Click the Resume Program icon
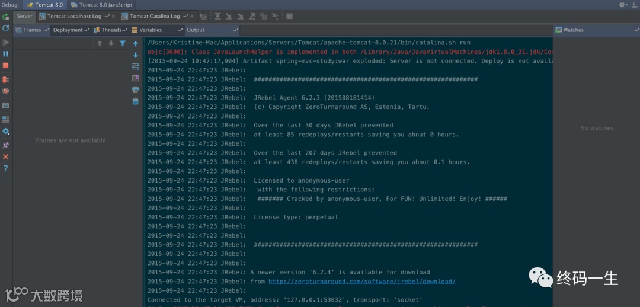Image resolution: width=640 pixels, height=307 pixels. (6, 43)
